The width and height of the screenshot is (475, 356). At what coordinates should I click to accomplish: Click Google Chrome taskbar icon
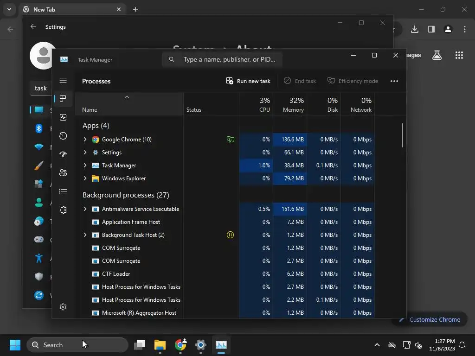(x=180, y=345)
